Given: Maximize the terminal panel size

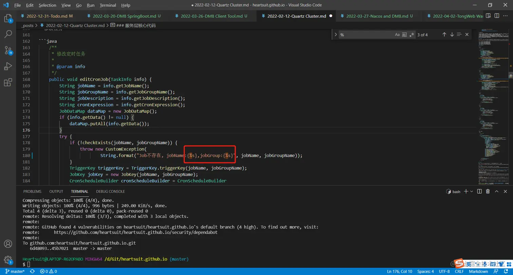Looking at the screenshot, I should pos(497,191).
